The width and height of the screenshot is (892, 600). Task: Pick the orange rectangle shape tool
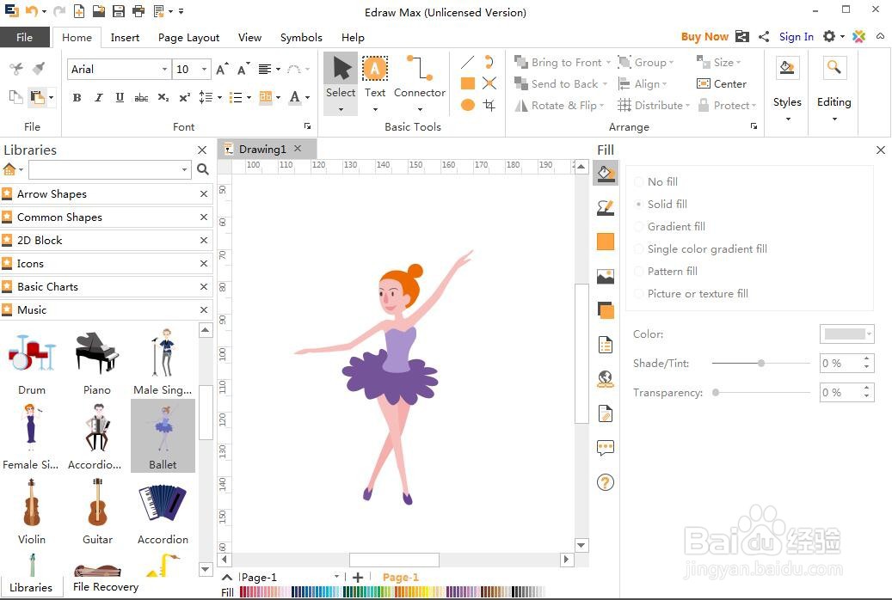(x=468, y=83)
